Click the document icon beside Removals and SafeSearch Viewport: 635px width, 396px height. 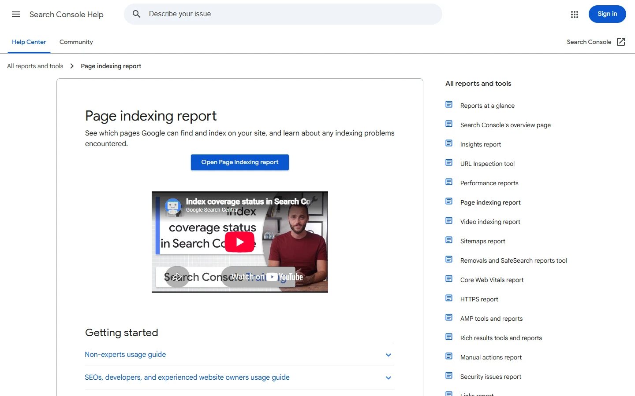[x=449, y=259]
